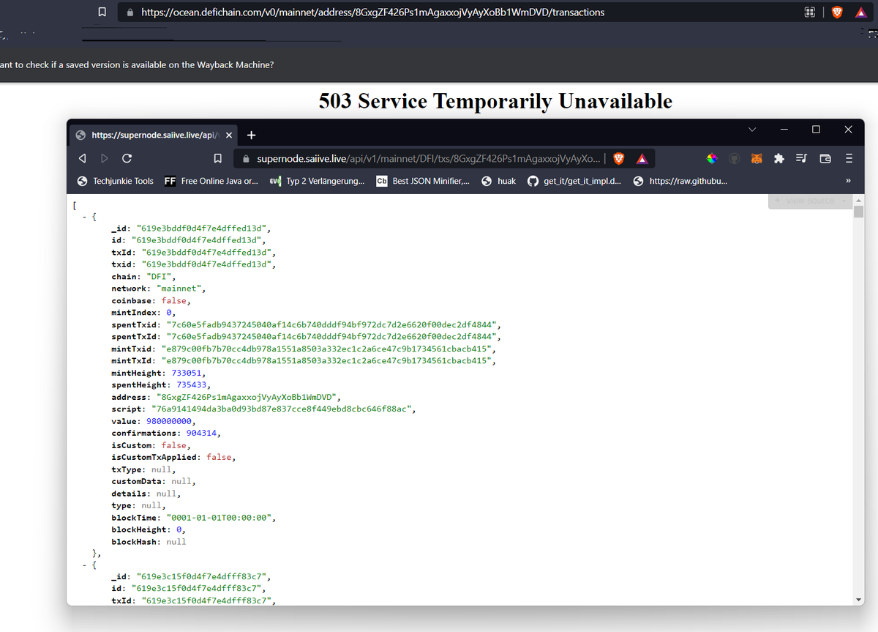Open a new tab with the plus button
878x632 pixels.
(x=251, y=135)
